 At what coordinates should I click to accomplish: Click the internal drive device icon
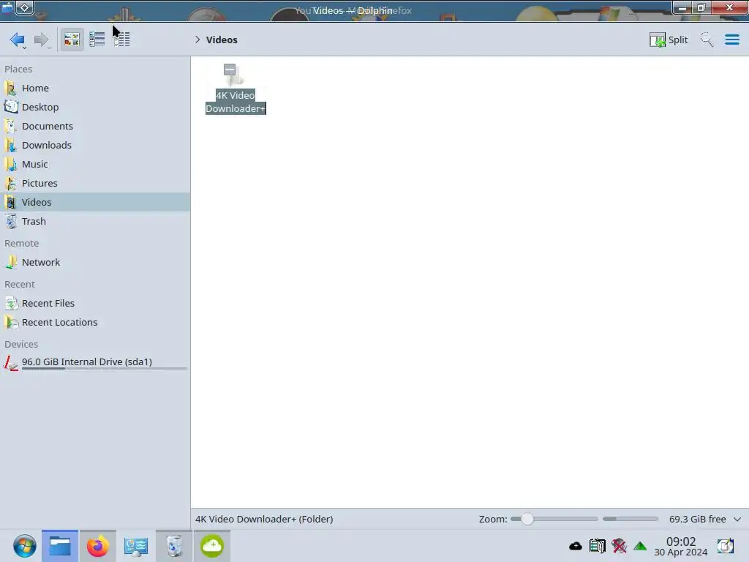[x=10, y=363]
